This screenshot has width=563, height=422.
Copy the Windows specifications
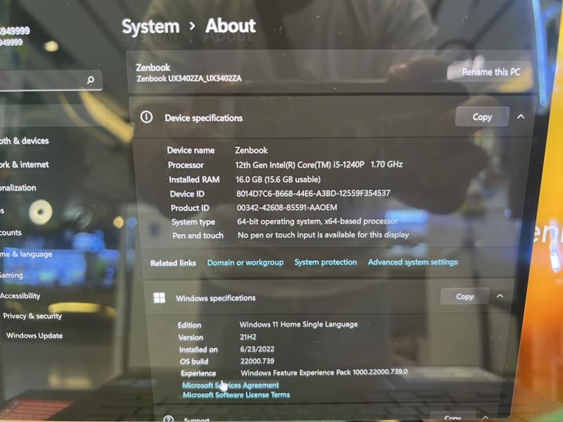(464, 296)
